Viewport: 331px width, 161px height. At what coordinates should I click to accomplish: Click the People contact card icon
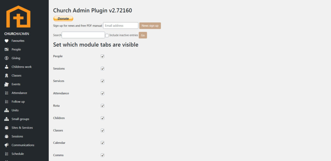click(6, 50)
